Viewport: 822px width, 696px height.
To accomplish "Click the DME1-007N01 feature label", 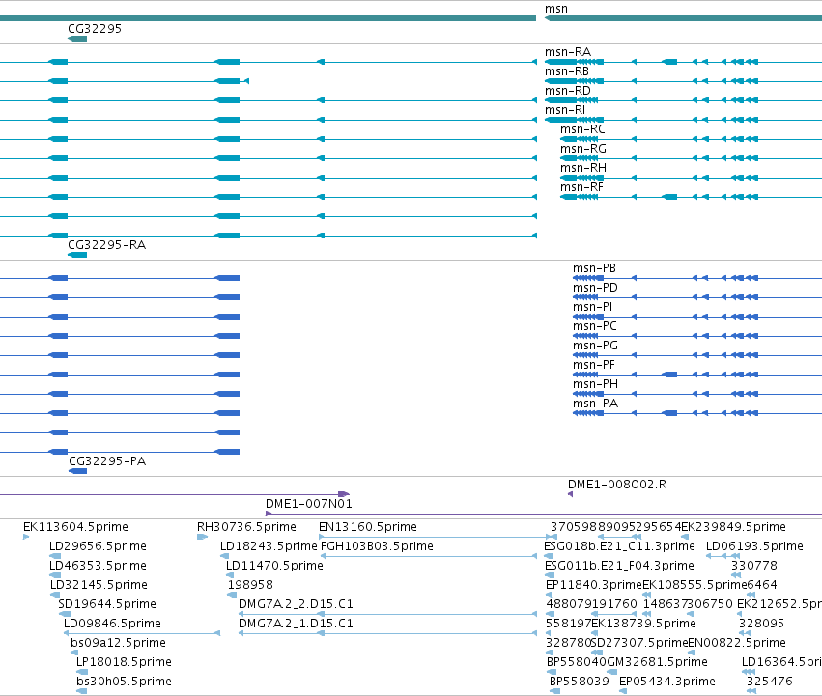I will pyautogui.click(x=309, y=504).
